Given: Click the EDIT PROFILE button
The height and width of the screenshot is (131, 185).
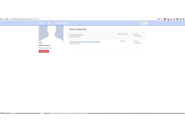Looking at the screenshot, I should (x=44, y=51).
